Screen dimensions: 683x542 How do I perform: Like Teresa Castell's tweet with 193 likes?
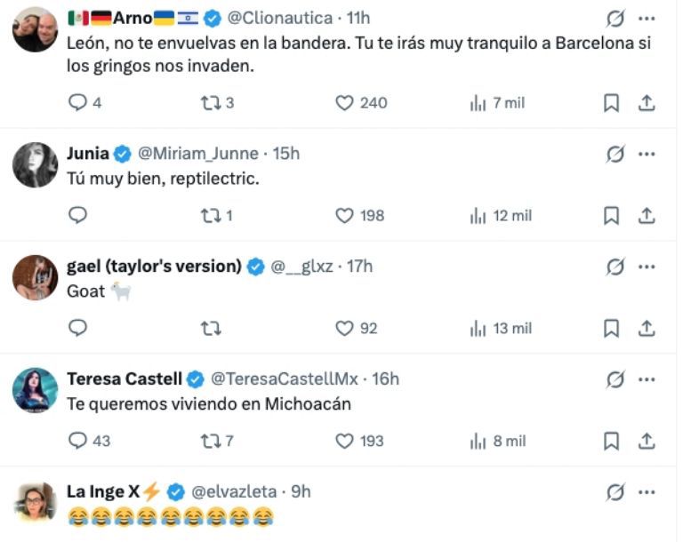[x=345, y=441]
